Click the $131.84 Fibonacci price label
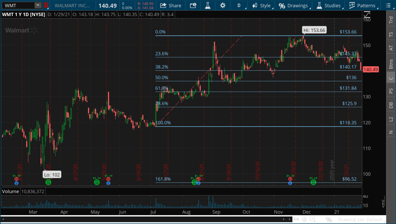This screenshot has width=396, height=224. pos(348,88)
